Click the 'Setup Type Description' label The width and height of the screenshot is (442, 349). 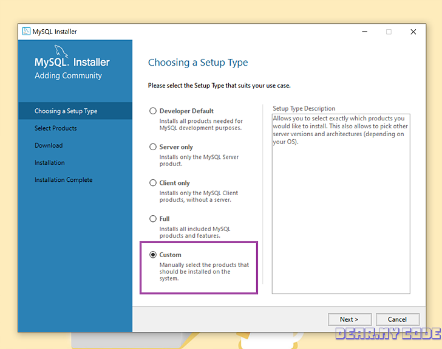coord(304,108)
